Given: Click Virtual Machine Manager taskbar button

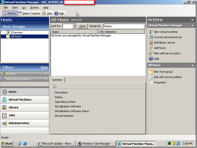Looking at the screenshot, I should 136,144.
